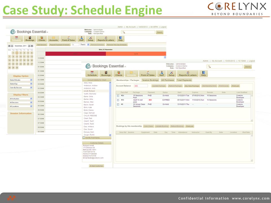Screen dimensions: 271x203
Task: Switch to Total Payments tab
Action: (184, 80)
